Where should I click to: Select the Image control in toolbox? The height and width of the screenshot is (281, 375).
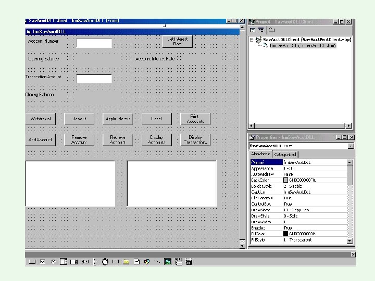point(168,262)
